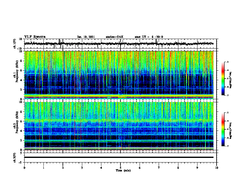Click the "8" kHz tick of ch.1 spectrogram
Viewport: 244px width, 188px height.
point(21,61)
